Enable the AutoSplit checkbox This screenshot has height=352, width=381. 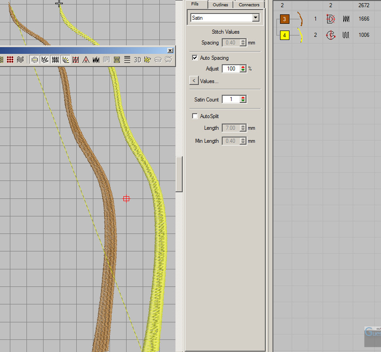coord(195,116)
